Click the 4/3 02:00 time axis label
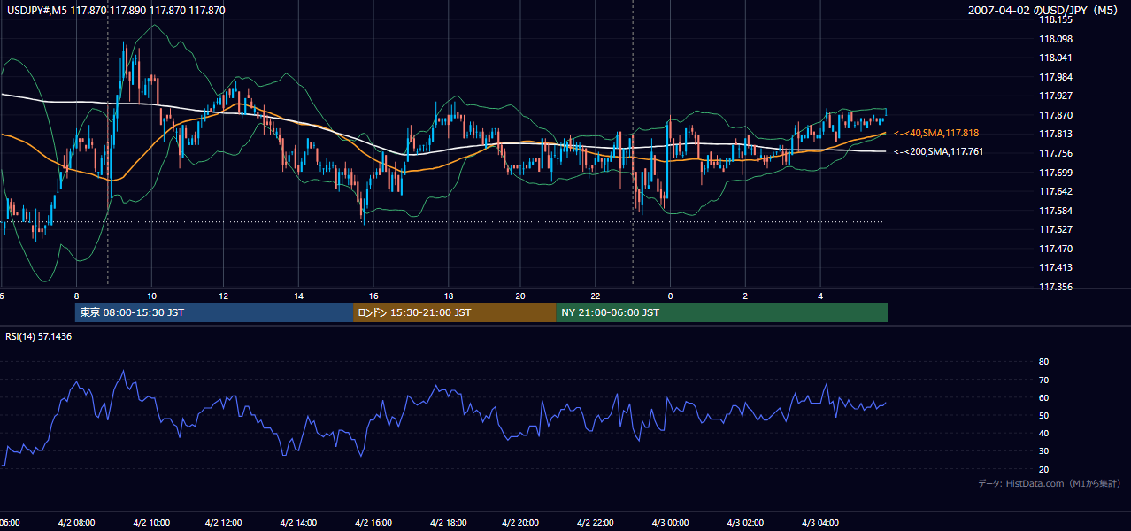Image resolution: width=1131 pixels, height=531 pixels. 745,523
